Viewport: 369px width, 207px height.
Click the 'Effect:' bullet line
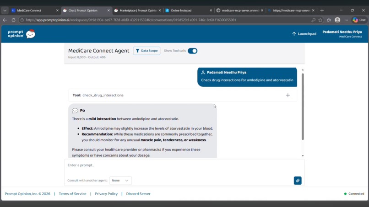[x=147, y=128]
